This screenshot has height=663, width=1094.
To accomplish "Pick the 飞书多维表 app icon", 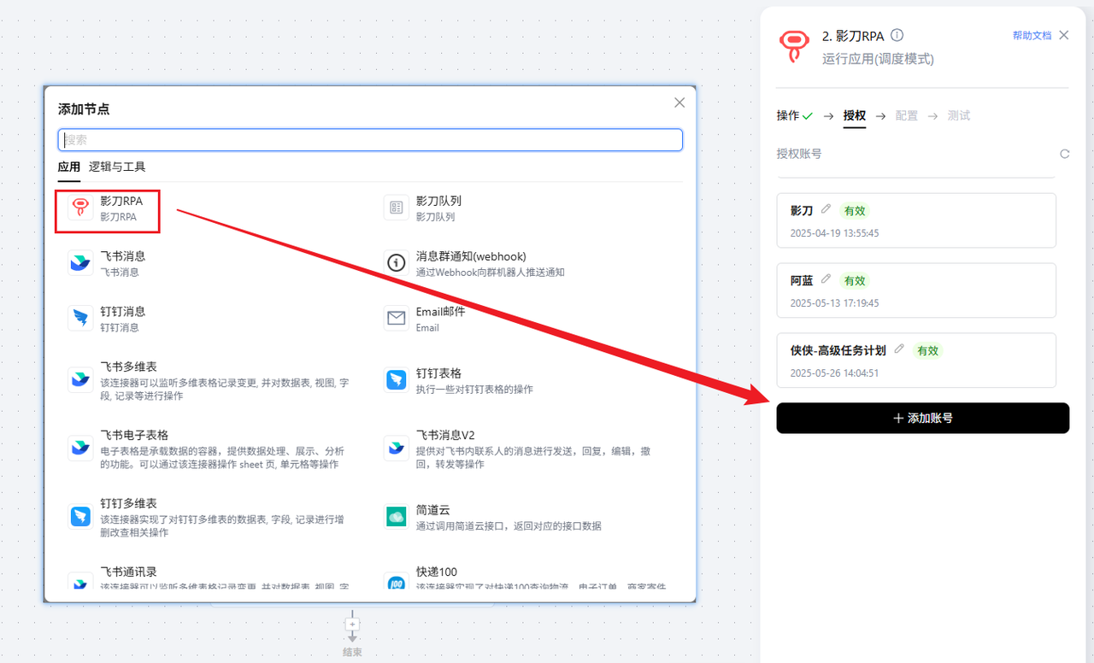I will [x=81, y=379].
